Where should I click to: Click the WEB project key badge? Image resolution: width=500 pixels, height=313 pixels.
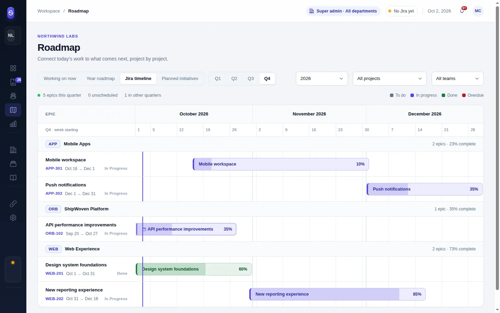click(x=53, y=249)
